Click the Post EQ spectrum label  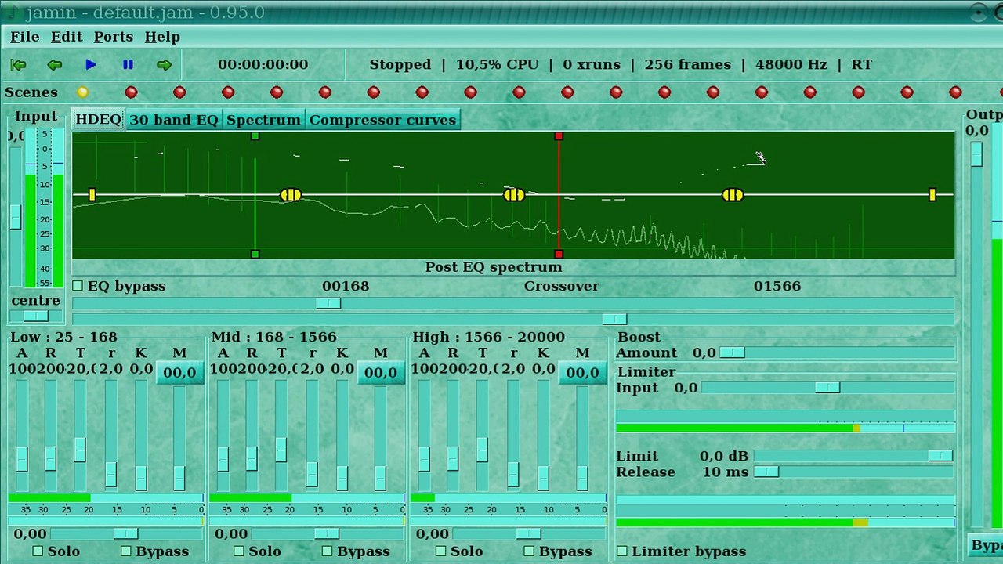click(x=494, y=267)
